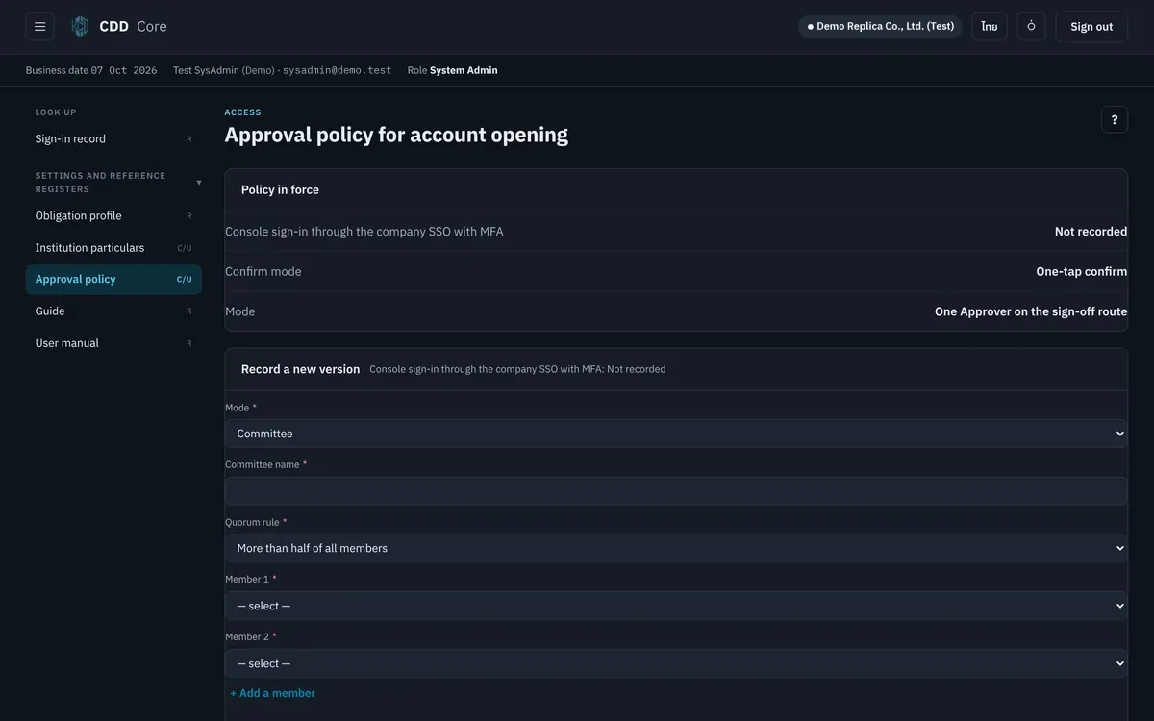This screenshot has width=1154, height=721.
Task: Open the Mode dropdown showing Committee
Action: click(676, 434)
